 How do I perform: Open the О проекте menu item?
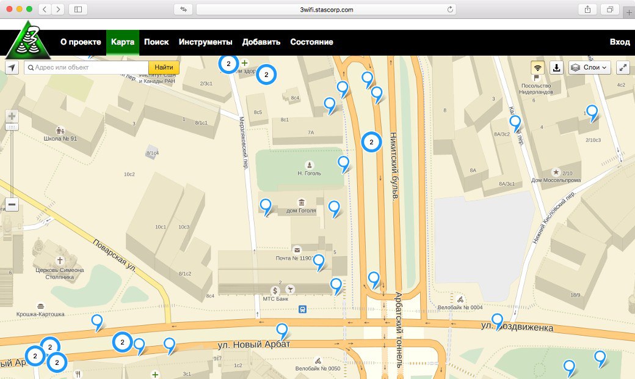81,42
